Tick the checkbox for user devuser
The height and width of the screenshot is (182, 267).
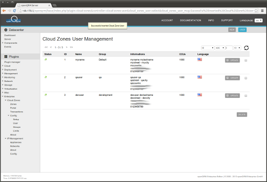point(246,96)
